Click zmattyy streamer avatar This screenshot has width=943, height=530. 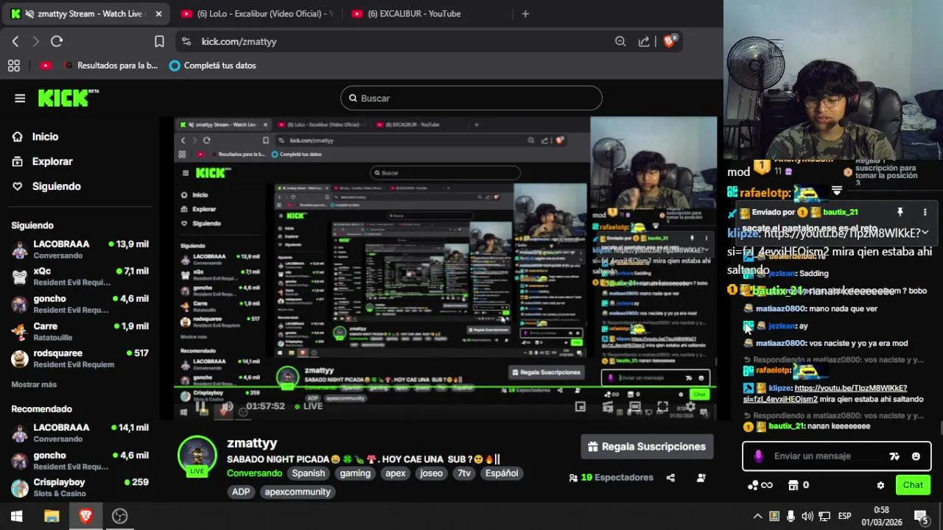(x=197, y=454)
